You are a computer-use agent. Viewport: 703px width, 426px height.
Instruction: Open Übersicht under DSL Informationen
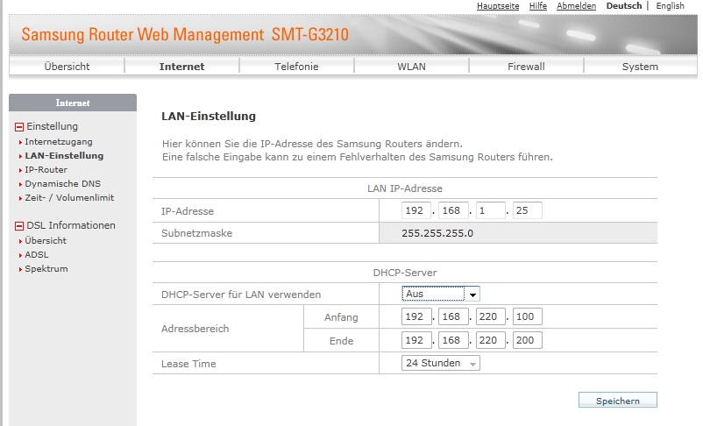[46, 240]
